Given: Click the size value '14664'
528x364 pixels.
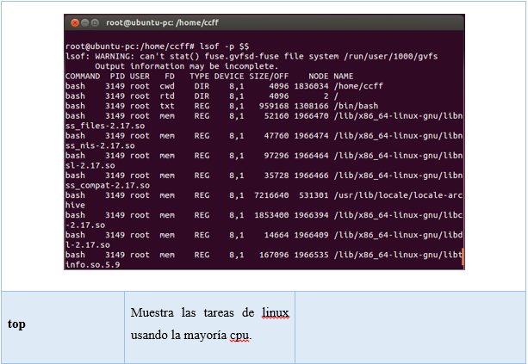Looking at the screenshot, I should [x=276, y=235].
